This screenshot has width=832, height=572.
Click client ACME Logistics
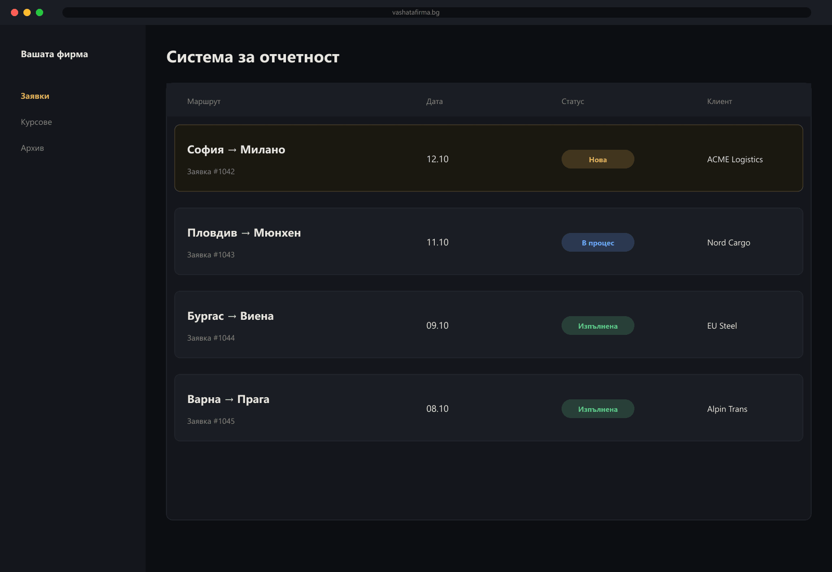point(735,160)
